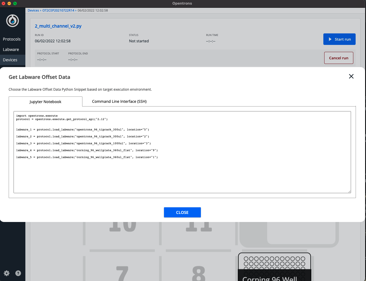Close the modal with the X icon

click(351, 76)
